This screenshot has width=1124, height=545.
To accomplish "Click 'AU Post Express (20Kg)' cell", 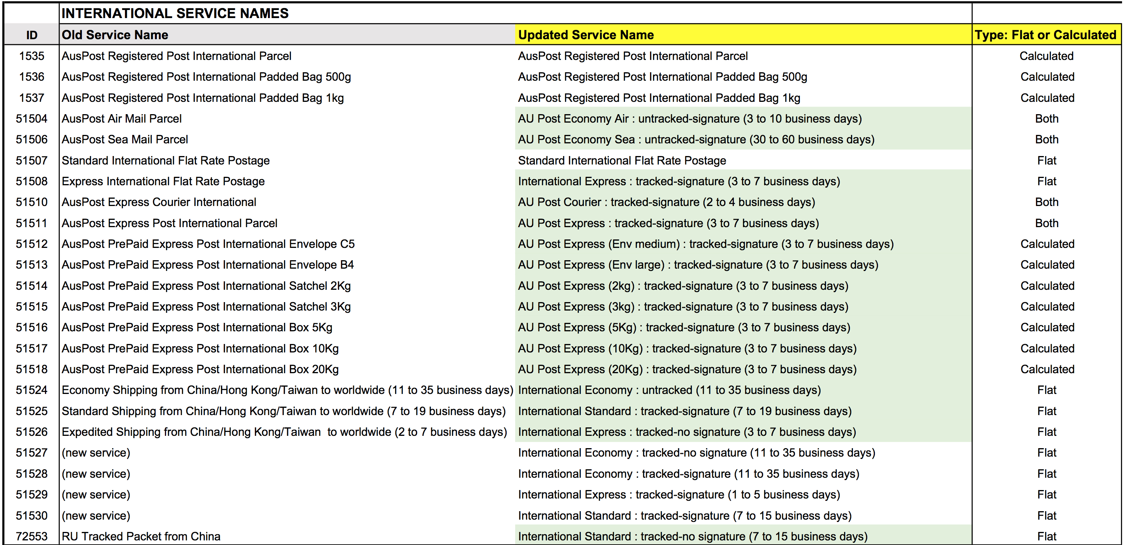I will click(x=687, y=369).
